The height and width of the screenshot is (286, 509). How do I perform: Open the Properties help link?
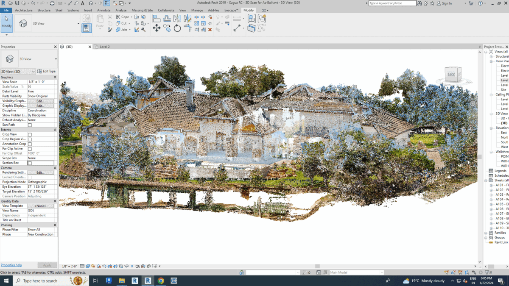(11, 265)
